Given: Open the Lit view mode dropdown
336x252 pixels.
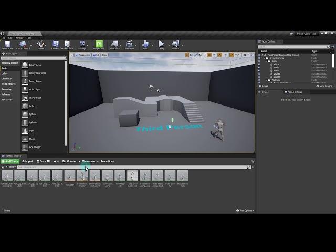Looking at the screenshot, I should pos(96,55).
